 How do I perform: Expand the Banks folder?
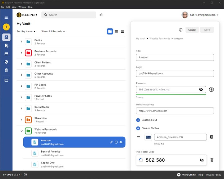21,42
